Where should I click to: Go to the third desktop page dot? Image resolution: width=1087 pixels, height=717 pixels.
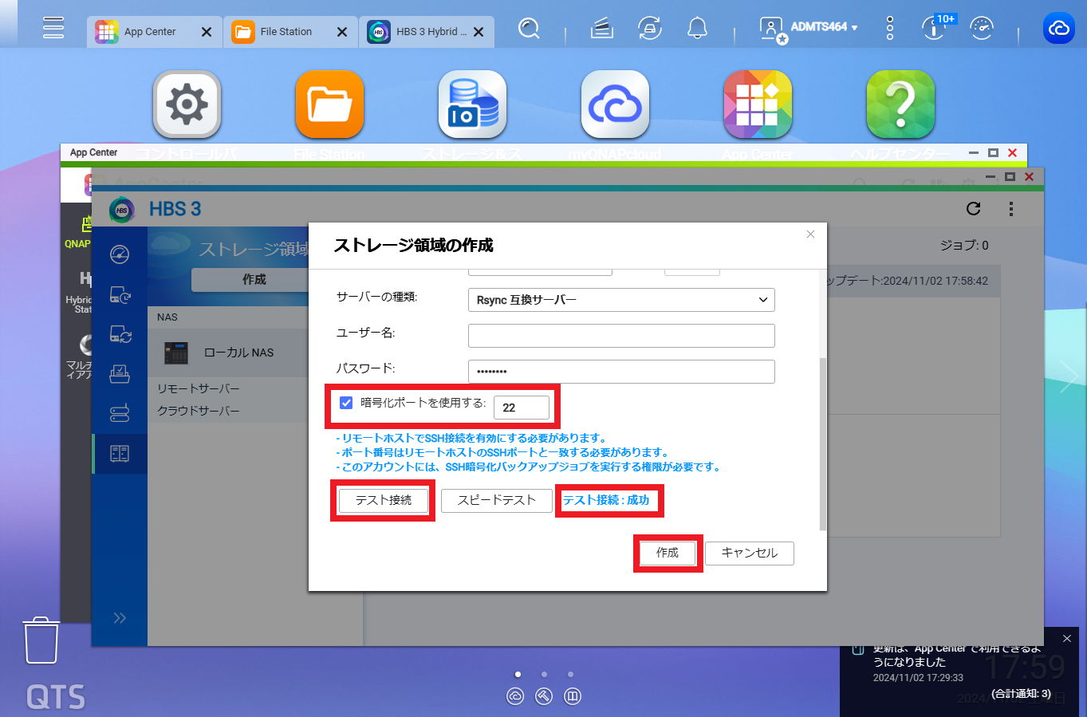570,675
